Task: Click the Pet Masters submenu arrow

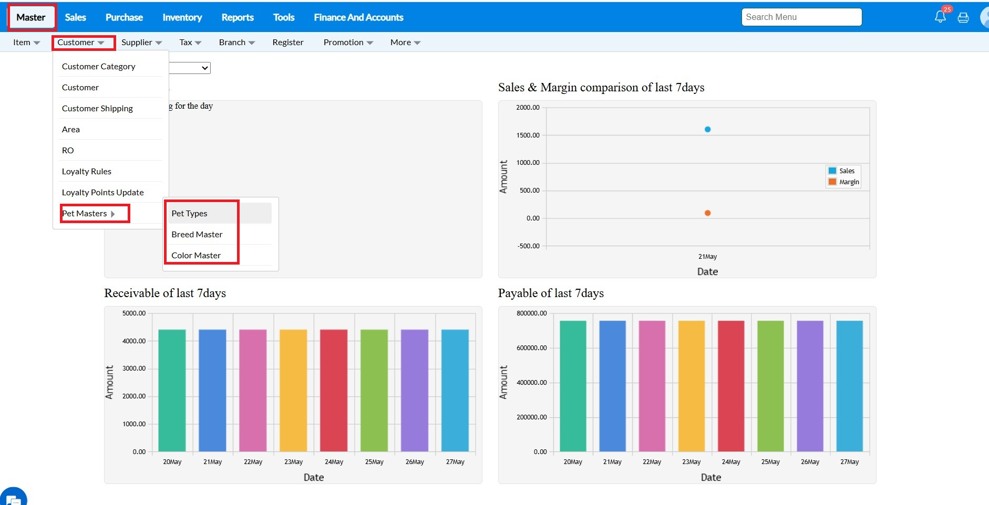Action: 113,214
